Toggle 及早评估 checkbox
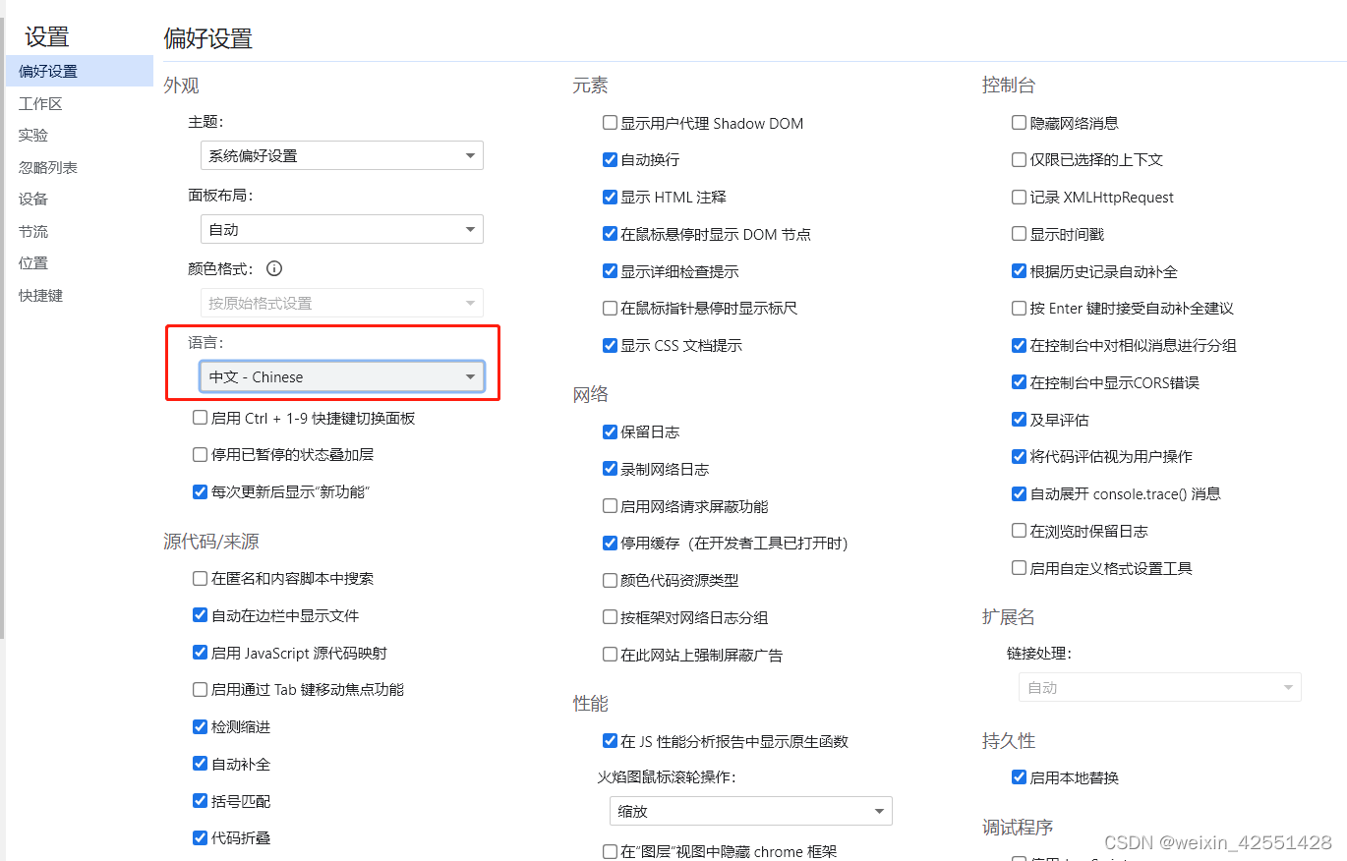The width and height of the screenshot is (1347, 861). (1019, 420)
